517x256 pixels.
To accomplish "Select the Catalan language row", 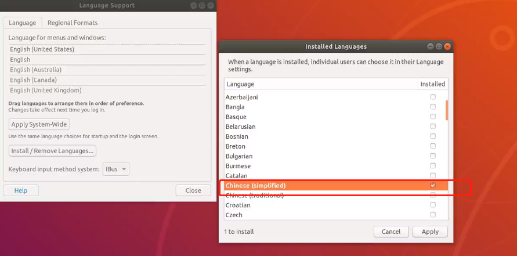I will 336,175.
